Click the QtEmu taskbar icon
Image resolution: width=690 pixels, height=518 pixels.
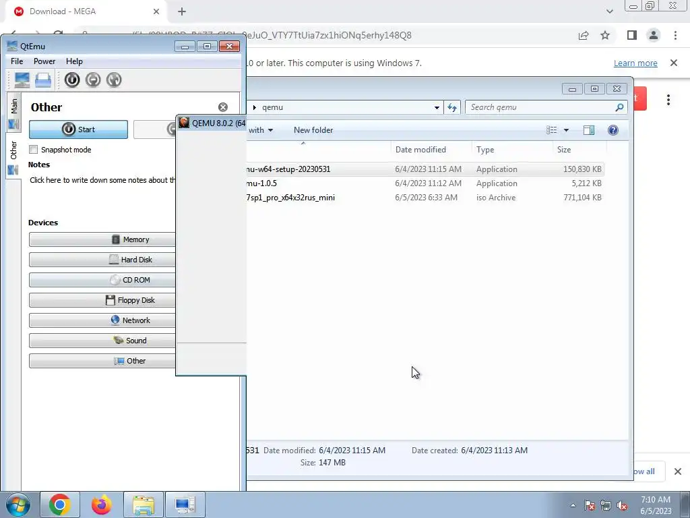tap(185, 505)
